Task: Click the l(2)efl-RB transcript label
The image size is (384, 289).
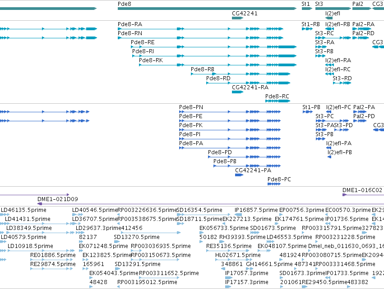Action: pyautogui.click(x=338, y=24)
